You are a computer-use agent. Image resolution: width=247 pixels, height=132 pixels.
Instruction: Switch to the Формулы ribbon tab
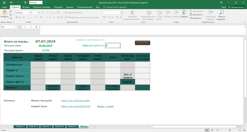(58, 7)
